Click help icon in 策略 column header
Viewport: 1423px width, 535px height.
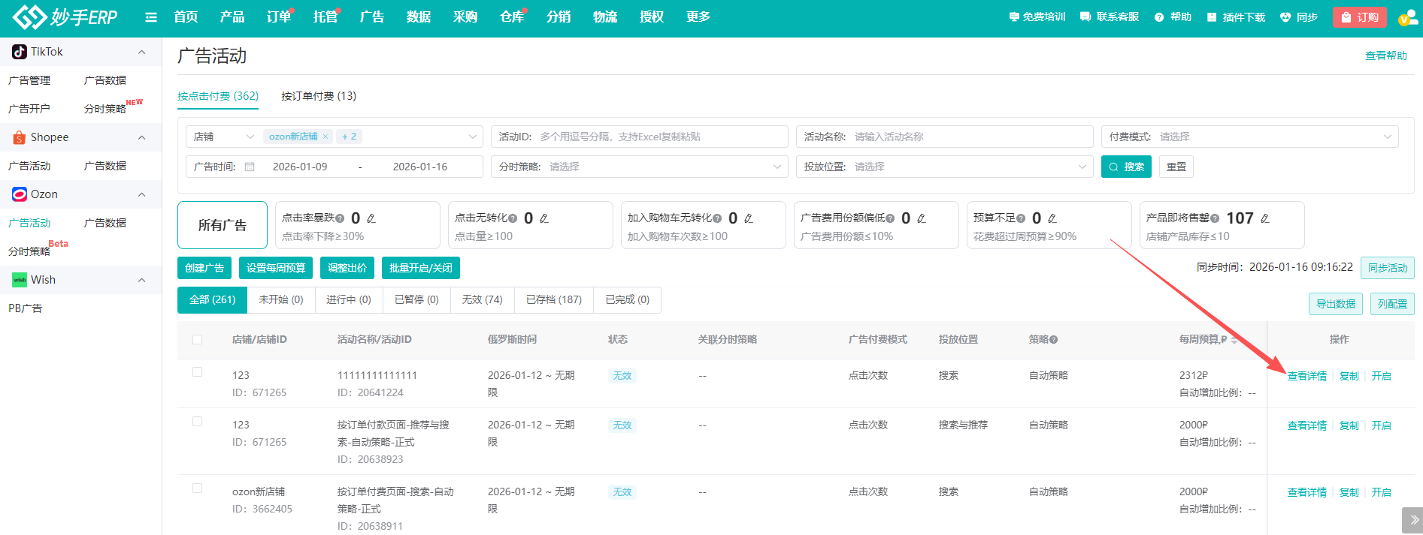click(x=1054, y=340)
